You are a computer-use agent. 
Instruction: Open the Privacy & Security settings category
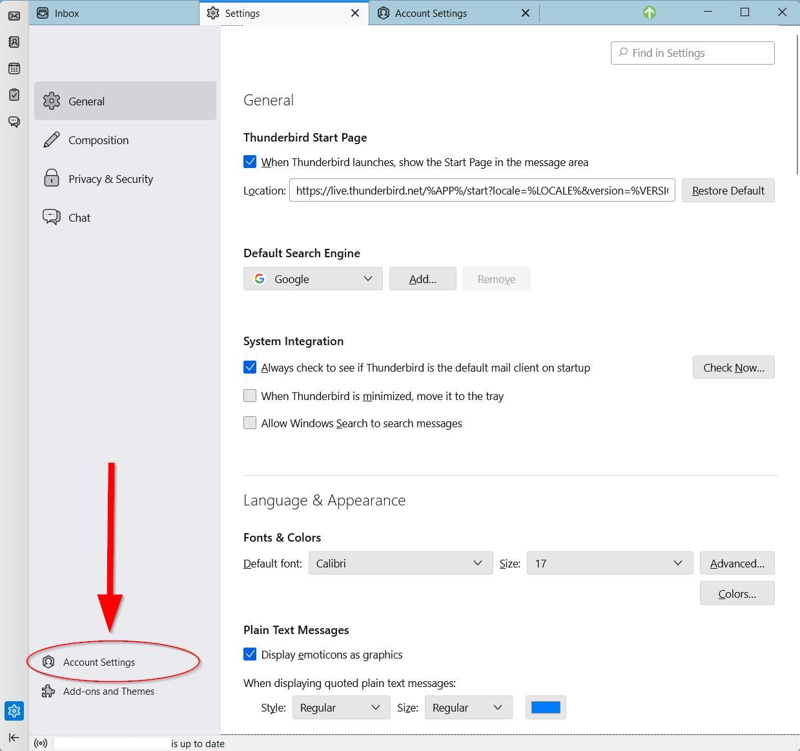125,178
